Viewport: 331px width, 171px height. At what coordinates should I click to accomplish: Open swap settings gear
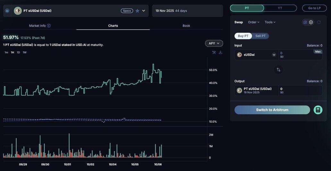tap(311, 22)
